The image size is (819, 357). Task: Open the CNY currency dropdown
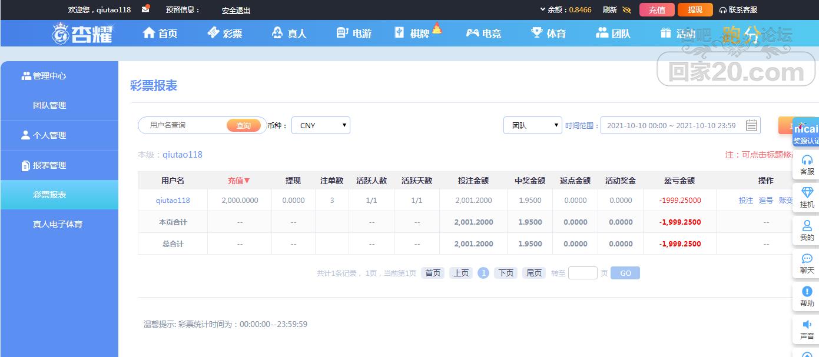point(321,125)
